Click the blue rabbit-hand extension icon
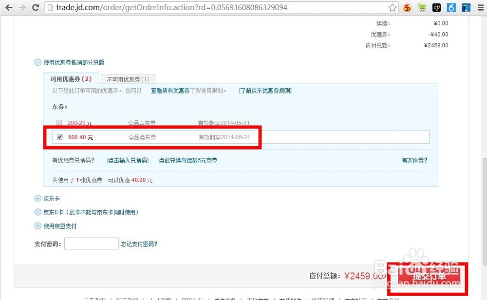The width and height of the screenshot is (487, 300). click(451, 7)
